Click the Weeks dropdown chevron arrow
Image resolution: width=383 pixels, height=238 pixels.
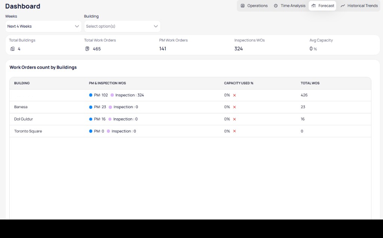(77, 26)
